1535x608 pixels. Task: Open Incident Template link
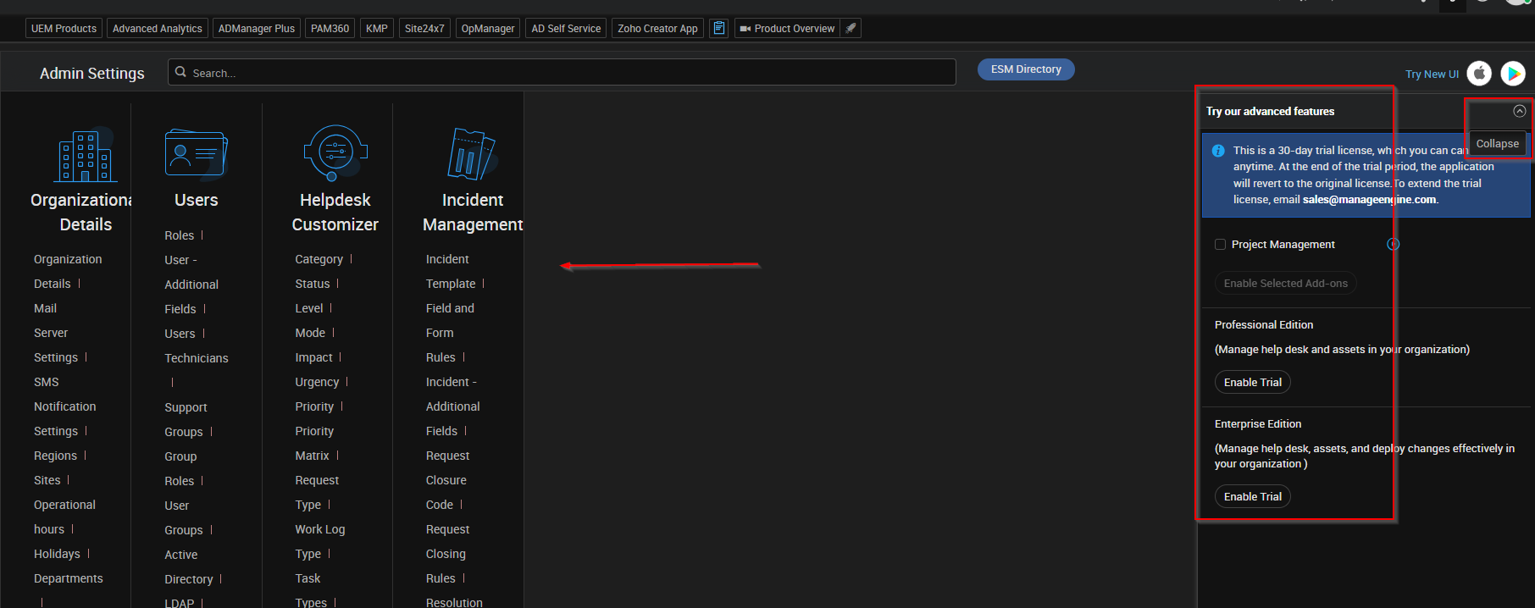(x=451, y=271)
